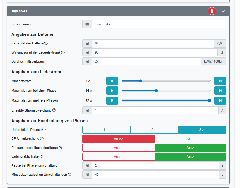Open help for Mindestzeit zwischen Umschaltungen

point(70,175)
